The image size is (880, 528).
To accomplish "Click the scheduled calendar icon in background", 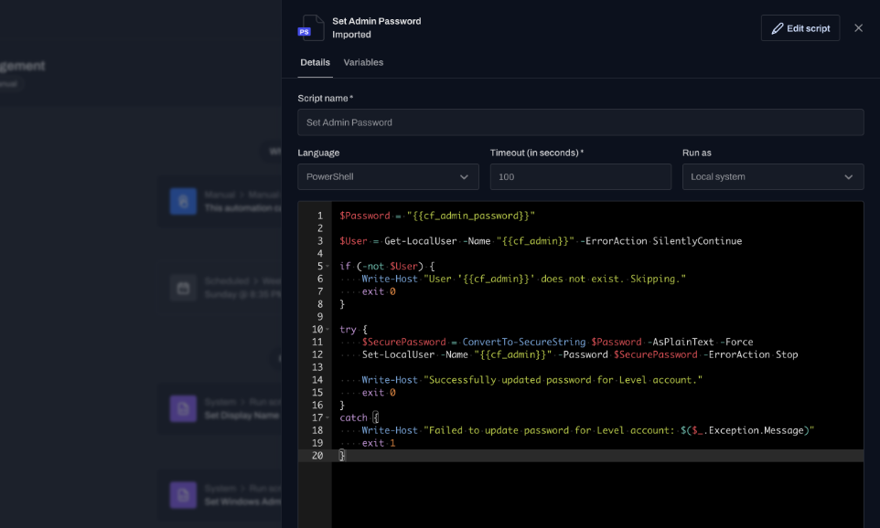I will tap(183, 288).
